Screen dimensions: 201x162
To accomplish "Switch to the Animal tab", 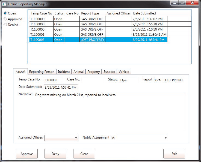I will point(78,72).
